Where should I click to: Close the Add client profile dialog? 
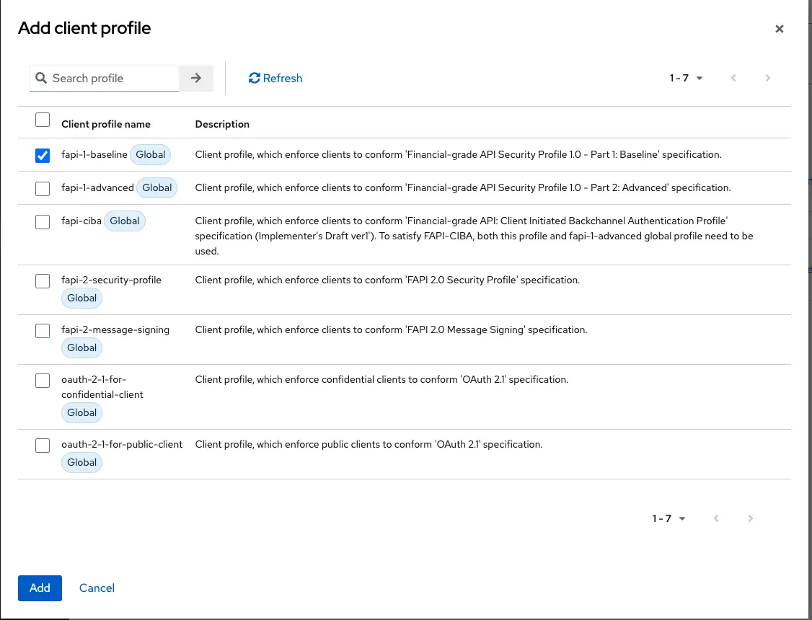(x=780, y=29)
